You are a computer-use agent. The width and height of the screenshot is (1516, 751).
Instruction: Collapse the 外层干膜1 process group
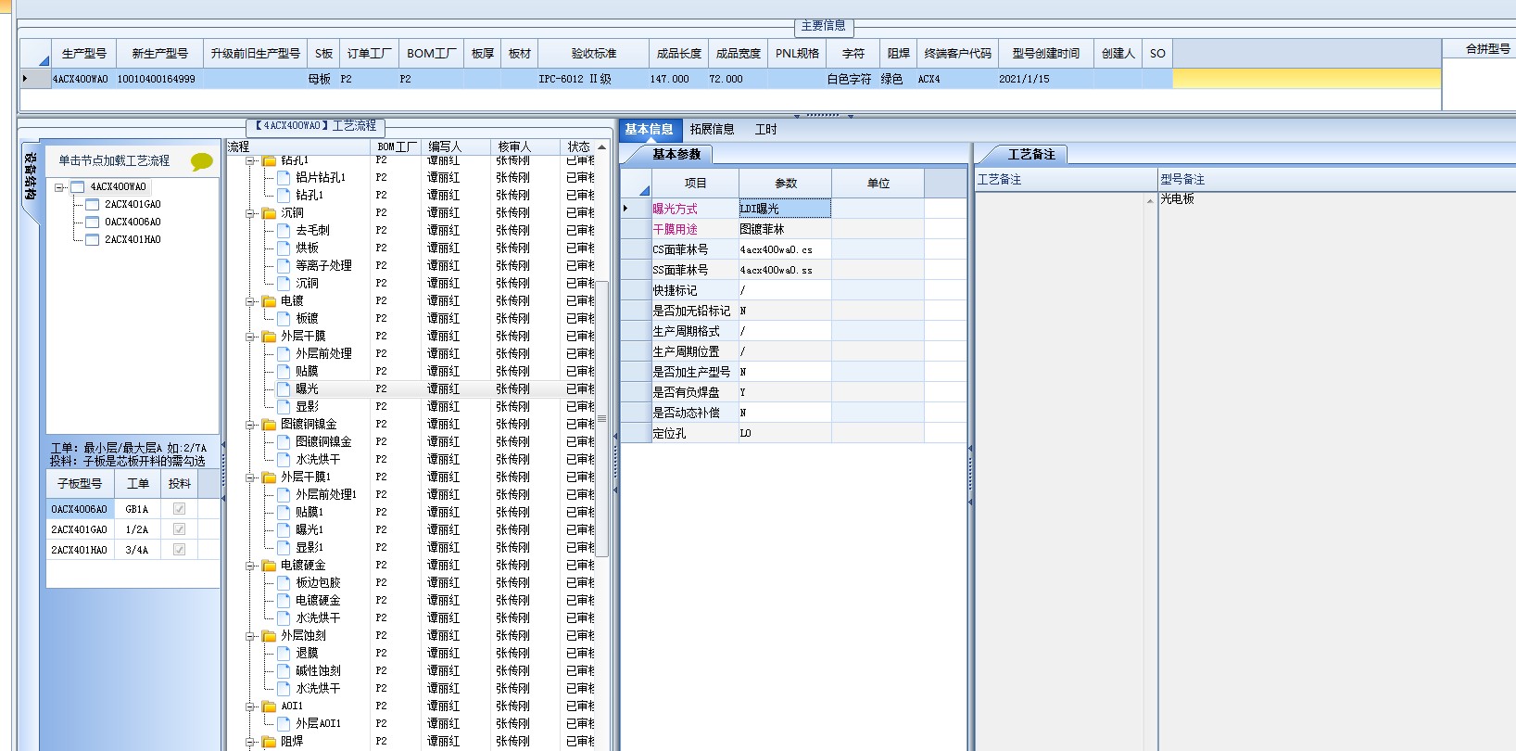[250, 477]
